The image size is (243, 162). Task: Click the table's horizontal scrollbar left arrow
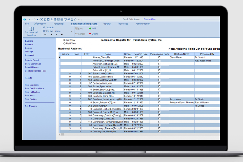coord(60,134)
